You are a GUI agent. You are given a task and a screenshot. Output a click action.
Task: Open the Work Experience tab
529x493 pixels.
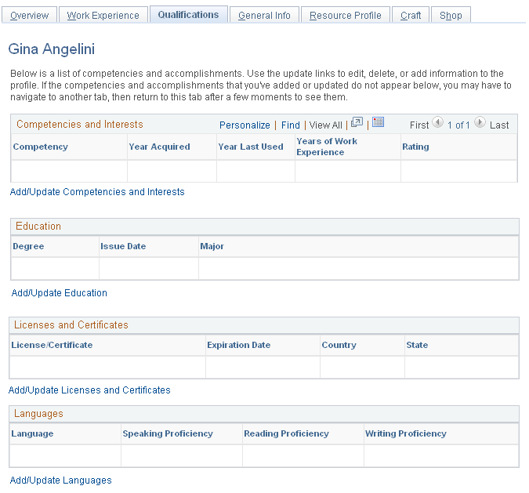click(103, 15)
